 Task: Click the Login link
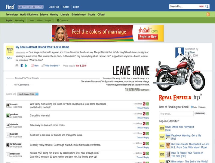[x=76, y=7]
